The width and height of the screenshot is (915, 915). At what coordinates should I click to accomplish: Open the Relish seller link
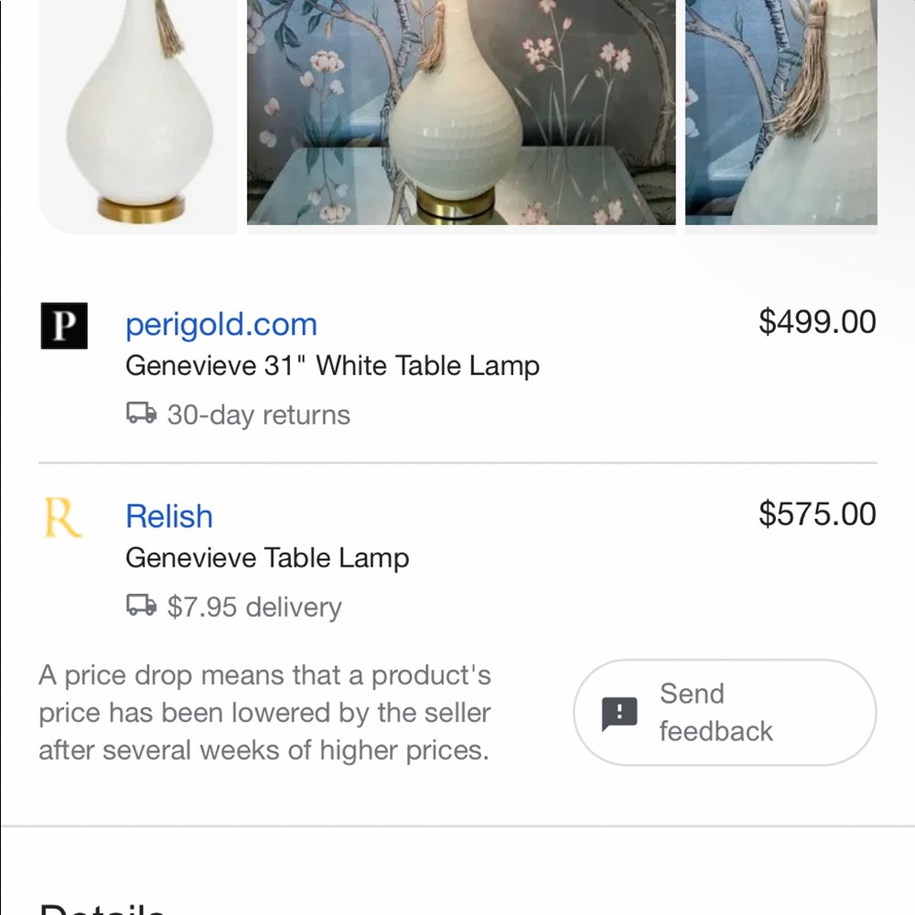169,516
